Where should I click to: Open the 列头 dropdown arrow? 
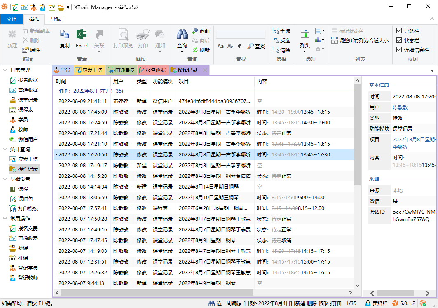305,51
